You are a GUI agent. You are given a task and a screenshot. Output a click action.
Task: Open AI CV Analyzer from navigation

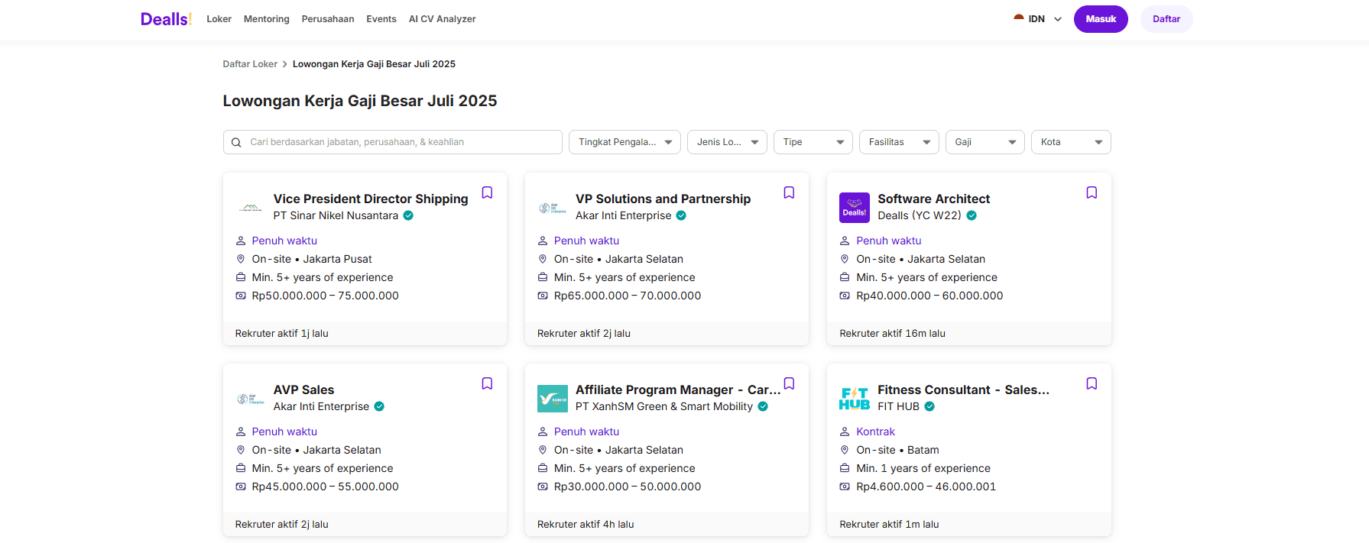tap(443, 19)
